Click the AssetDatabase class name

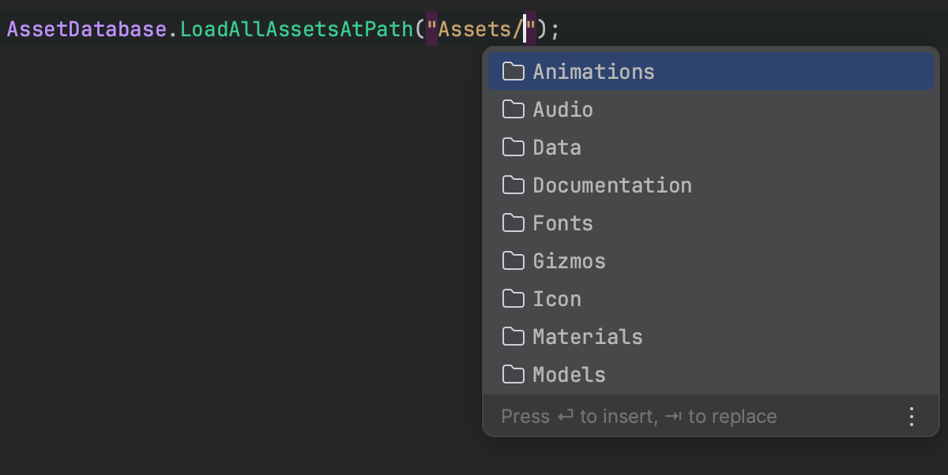[86, 30]
